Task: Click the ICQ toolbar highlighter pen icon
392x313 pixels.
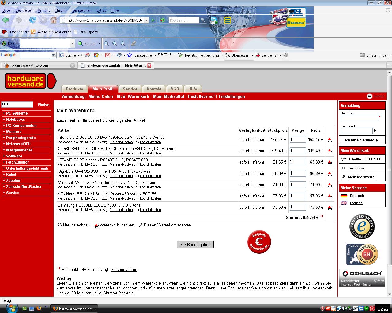Action: coord(134,43)
